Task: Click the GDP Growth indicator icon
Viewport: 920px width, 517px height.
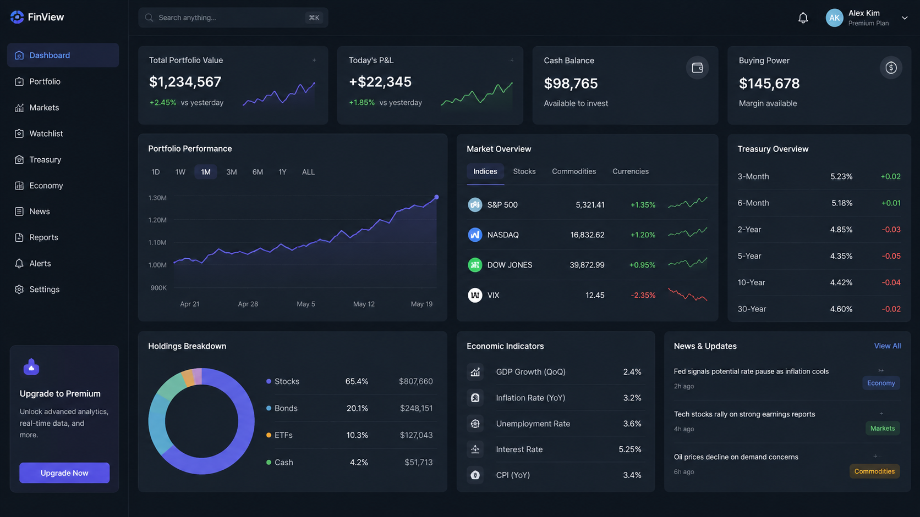Action: pyautogui.click(x=475, y=372)
